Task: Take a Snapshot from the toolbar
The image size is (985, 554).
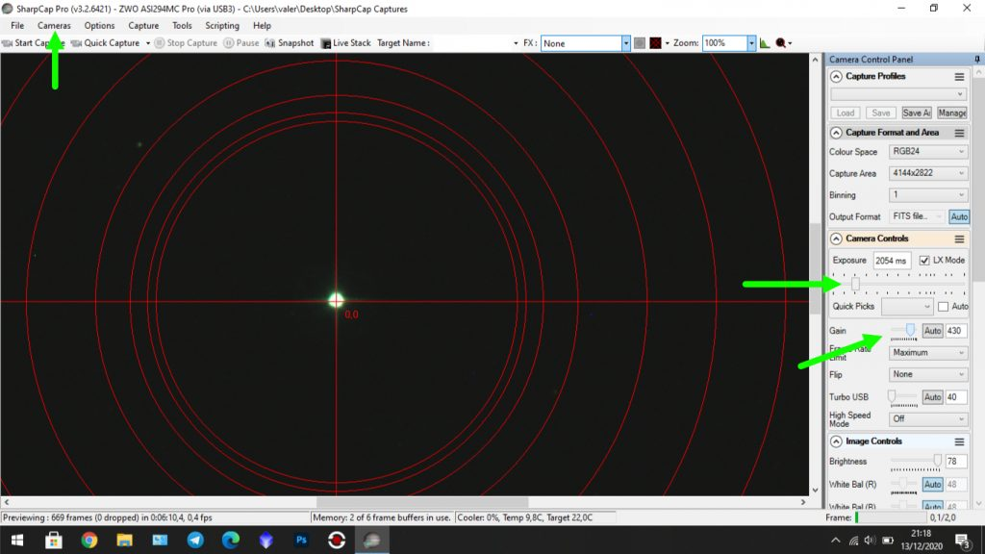Action: (x=290, y=42)
